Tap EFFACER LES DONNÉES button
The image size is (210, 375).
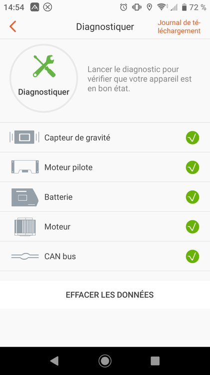click(105, 294)
